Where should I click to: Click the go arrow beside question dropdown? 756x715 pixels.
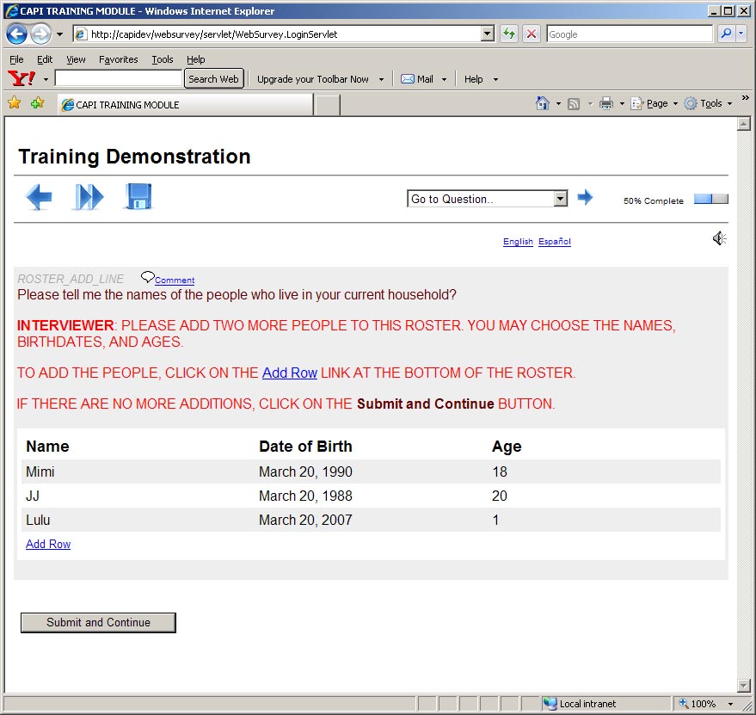[x=585, y=198]
